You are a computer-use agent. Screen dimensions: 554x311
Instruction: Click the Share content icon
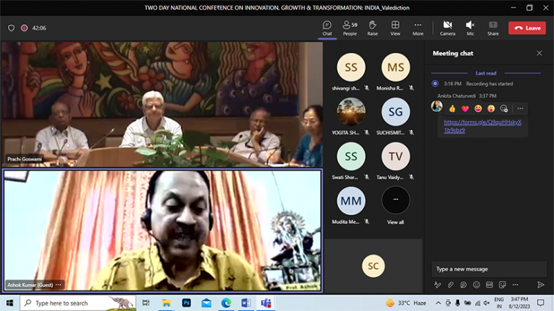tap(492, 28)
